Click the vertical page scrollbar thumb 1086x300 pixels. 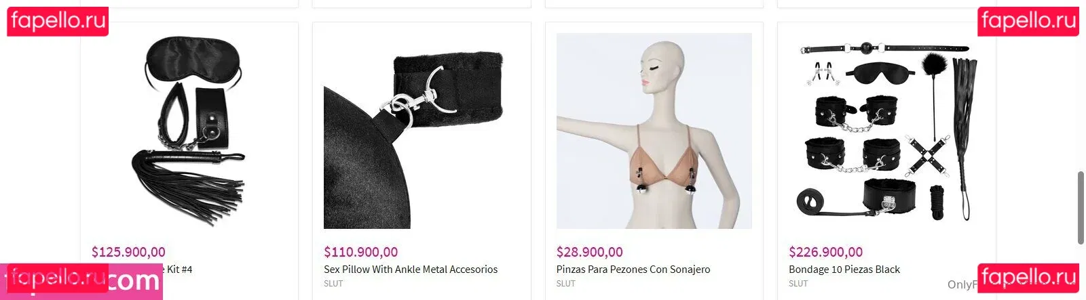(x=1081, y=208)
